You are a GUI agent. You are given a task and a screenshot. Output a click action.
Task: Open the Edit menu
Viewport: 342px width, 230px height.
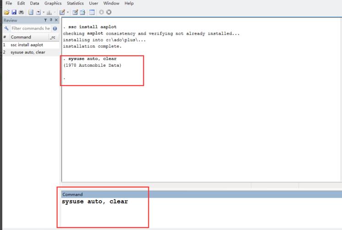21,3
